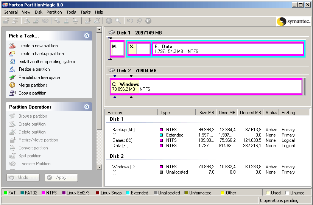This screenshot has height=205, width=313.
Task: Click the Label partition toolbar icon
Action: [x=57, y=21]
